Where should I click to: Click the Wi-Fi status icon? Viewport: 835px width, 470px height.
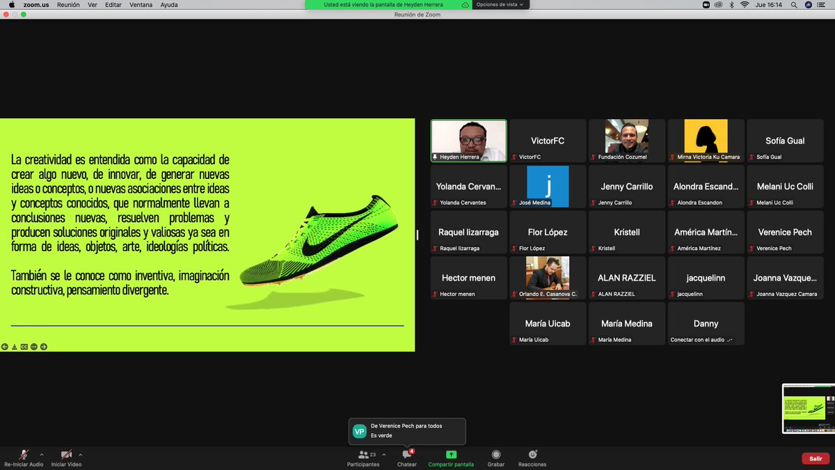click(745, 5)
